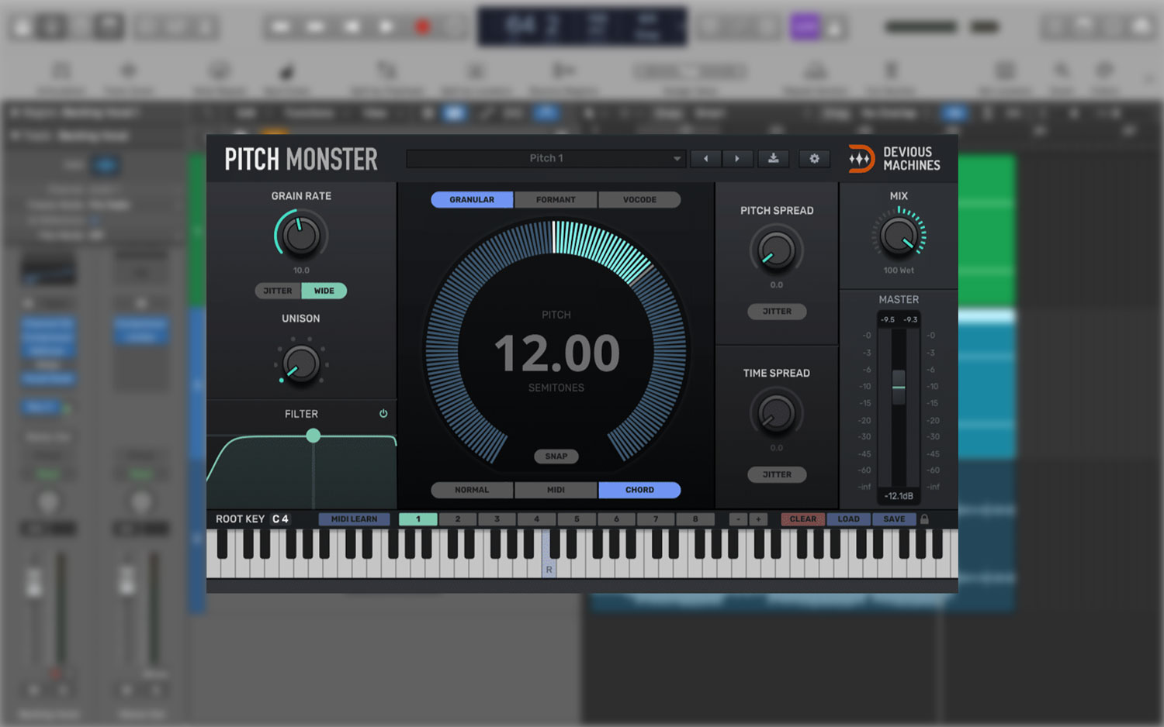Click the -9.5 master peak readout
The width and height of the screenshot is (1164, 727).
pos(888,319)
